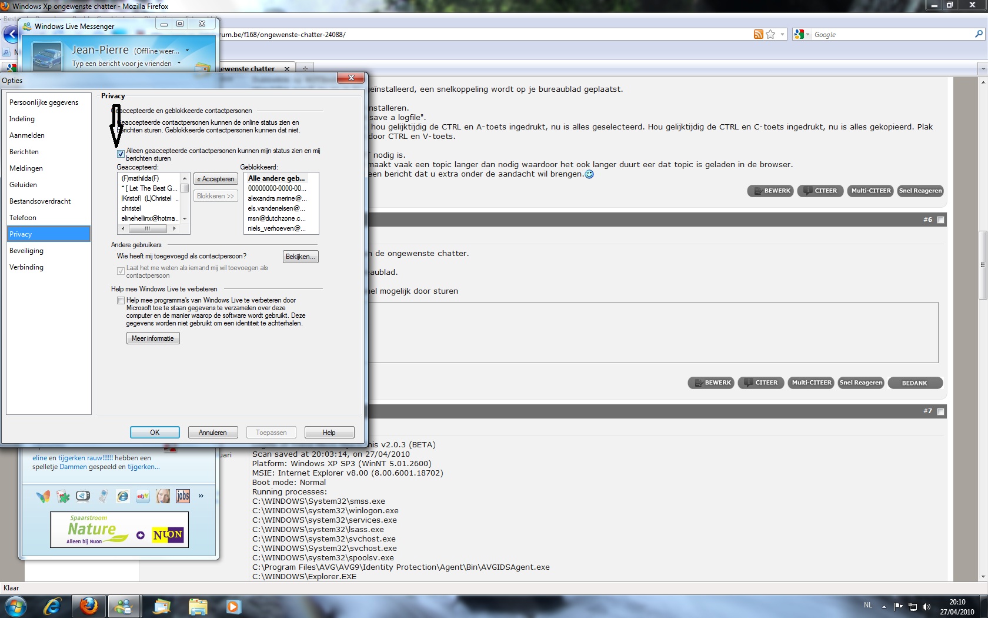Open the woman's face icon in Messenger
This screenshot has width=988, height=618.
click(x=163, y=496)
